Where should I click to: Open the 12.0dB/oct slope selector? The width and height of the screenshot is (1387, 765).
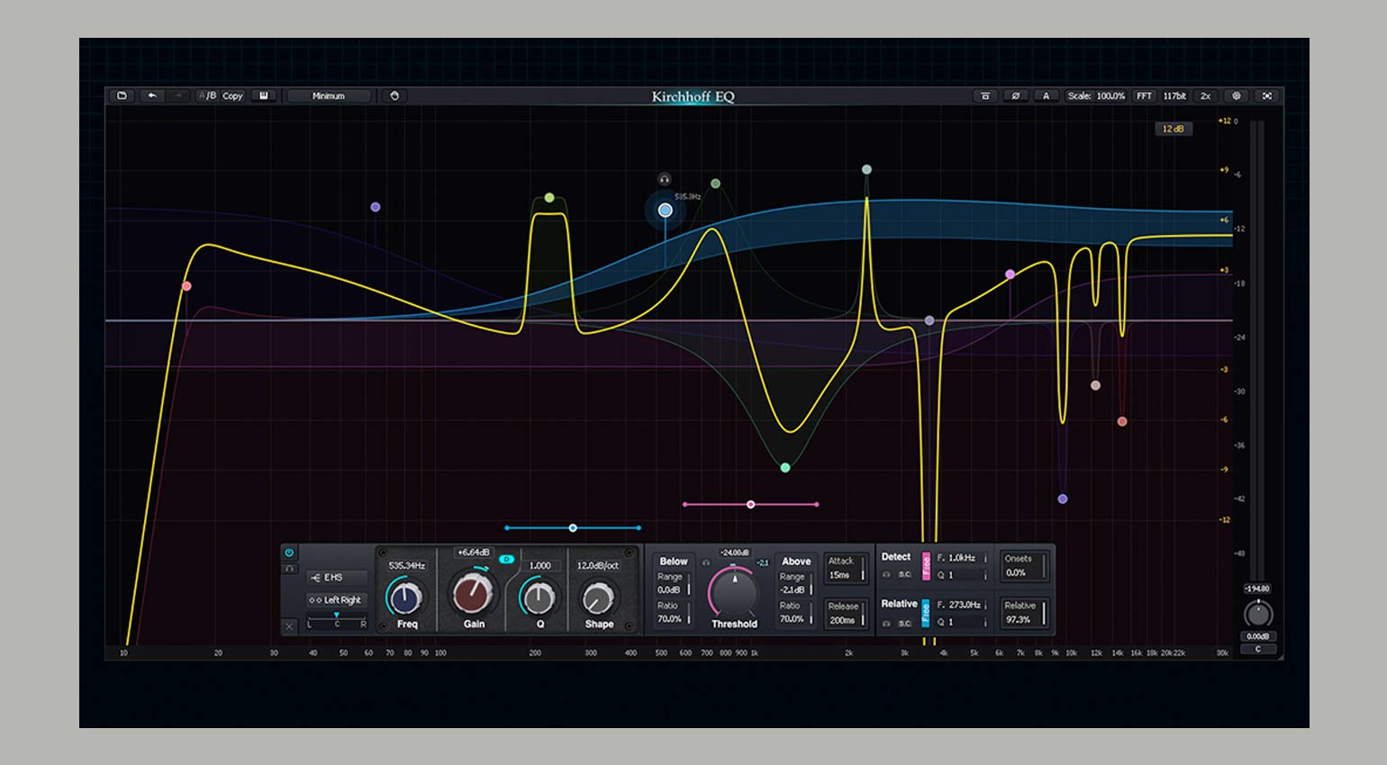598,565
